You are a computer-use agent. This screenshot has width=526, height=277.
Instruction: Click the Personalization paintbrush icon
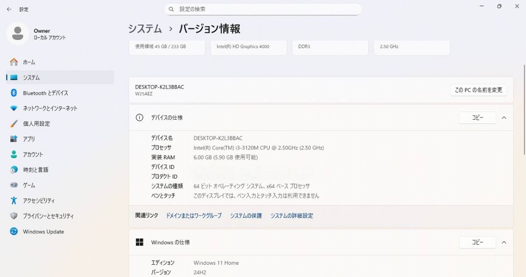[x=14, y=124]
